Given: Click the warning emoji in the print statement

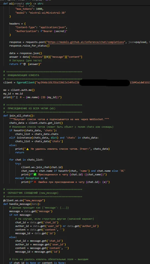Looking at the screenshot, I should [28, 149].
